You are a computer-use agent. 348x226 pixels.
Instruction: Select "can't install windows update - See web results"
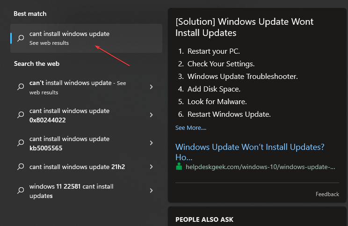[78, 87]
